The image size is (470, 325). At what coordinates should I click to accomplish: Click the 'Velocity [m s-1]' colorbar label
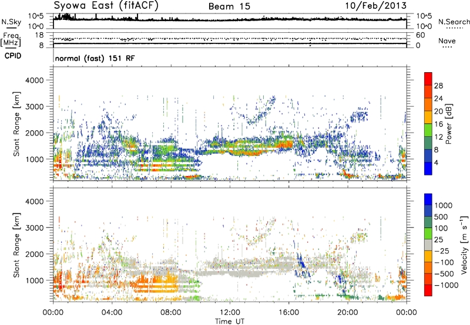point(464,245)
